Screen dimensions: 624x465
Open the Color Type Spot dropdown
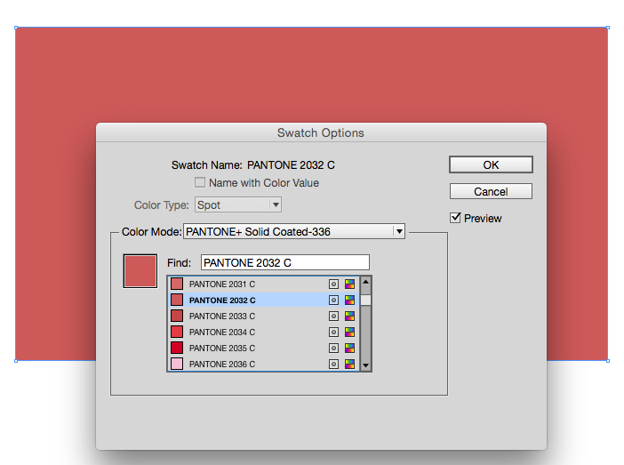238,204
